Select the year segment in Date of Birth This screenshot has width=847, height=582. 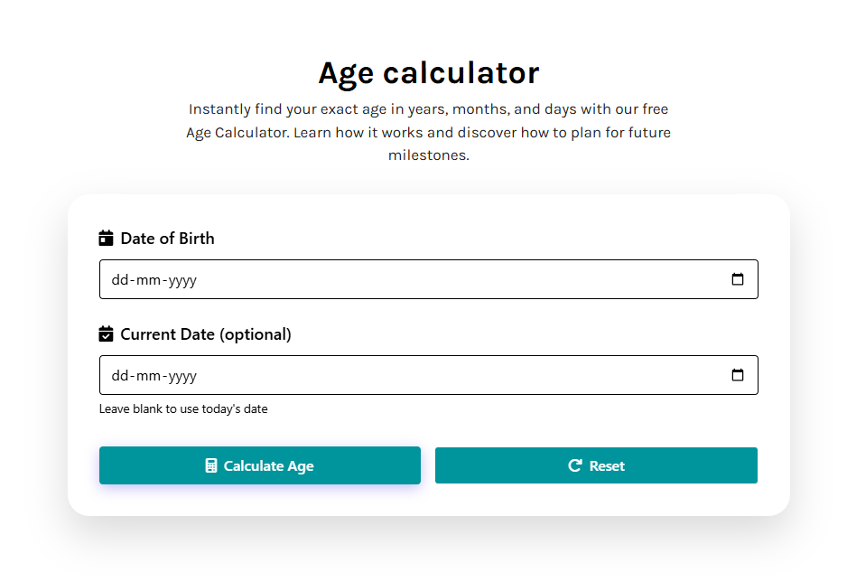click(x=182, y=280)
